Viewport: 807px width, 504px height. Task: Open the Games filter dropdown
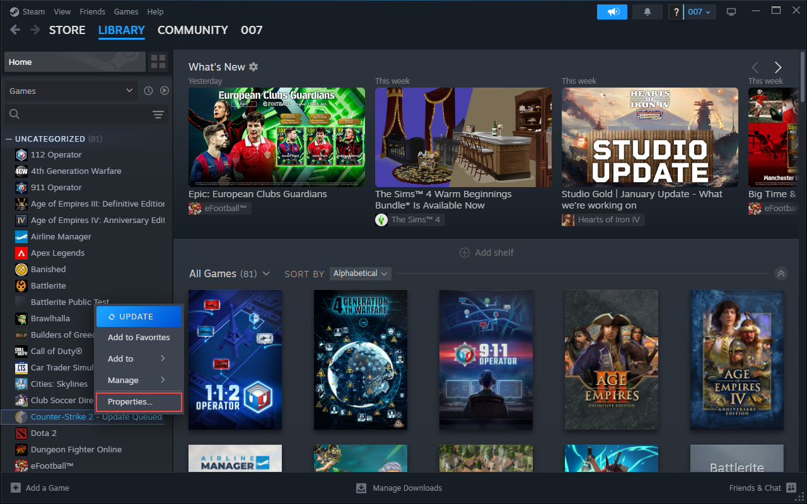pyautogui.click(x=71, y=91)
